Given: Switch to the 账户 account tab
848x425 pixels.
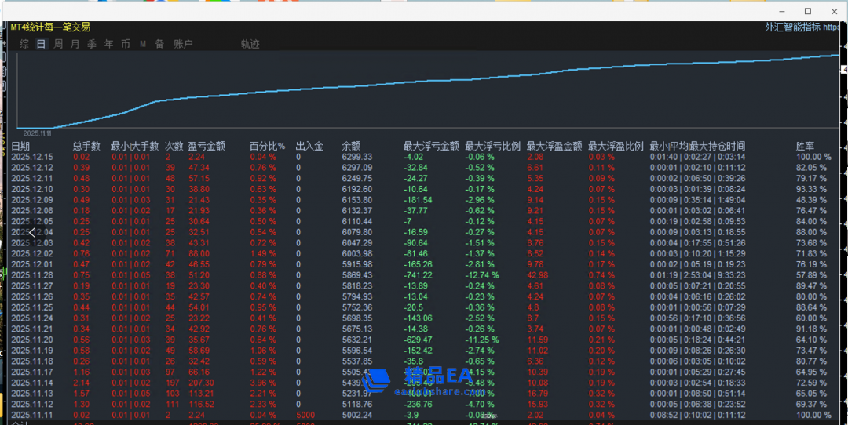Looking at the screenshot, I should tap(183, 44).
